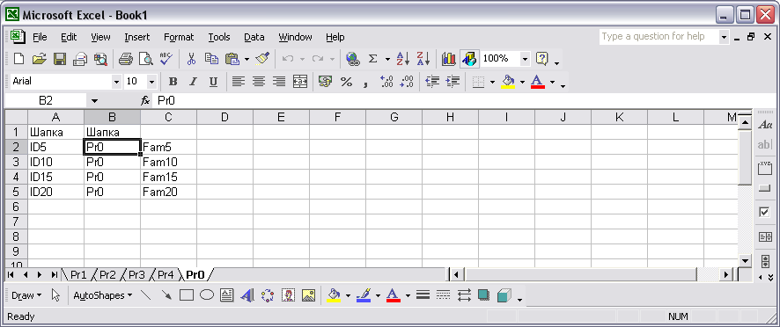Click the Insert Function fx button
780x327 pixels.
pos(145,101)
